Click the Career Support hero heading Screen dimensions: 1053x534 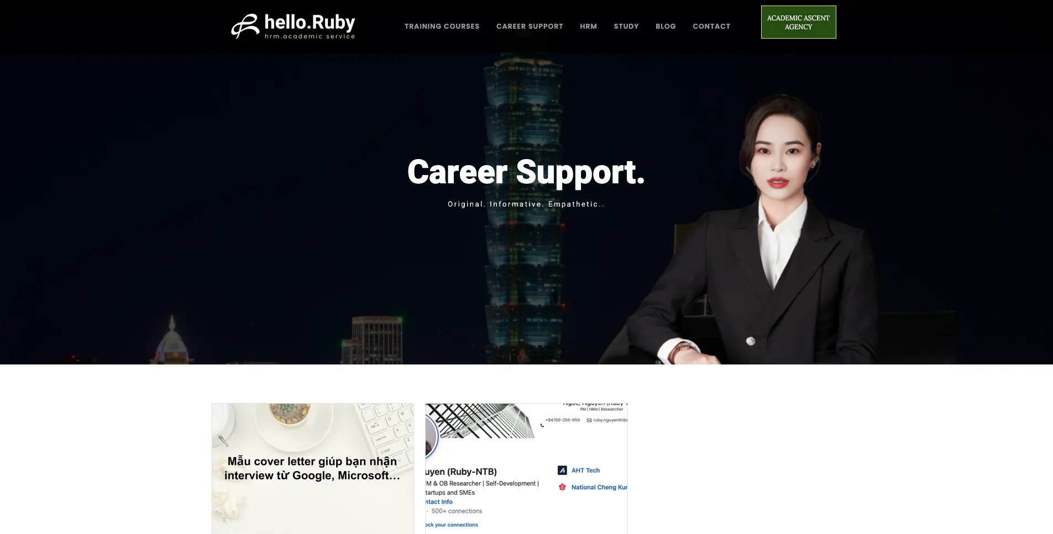[x=526, y=172]
